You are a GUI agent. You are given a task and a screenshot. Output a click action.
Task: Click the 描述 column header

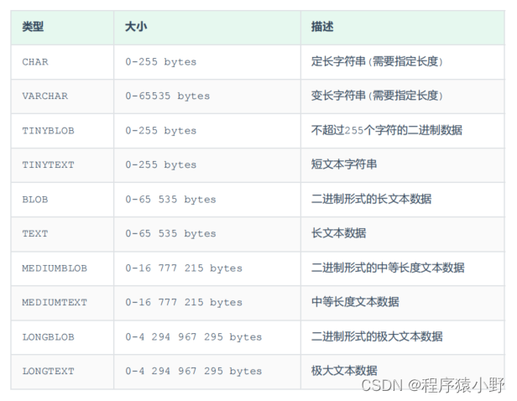[322, 27]
